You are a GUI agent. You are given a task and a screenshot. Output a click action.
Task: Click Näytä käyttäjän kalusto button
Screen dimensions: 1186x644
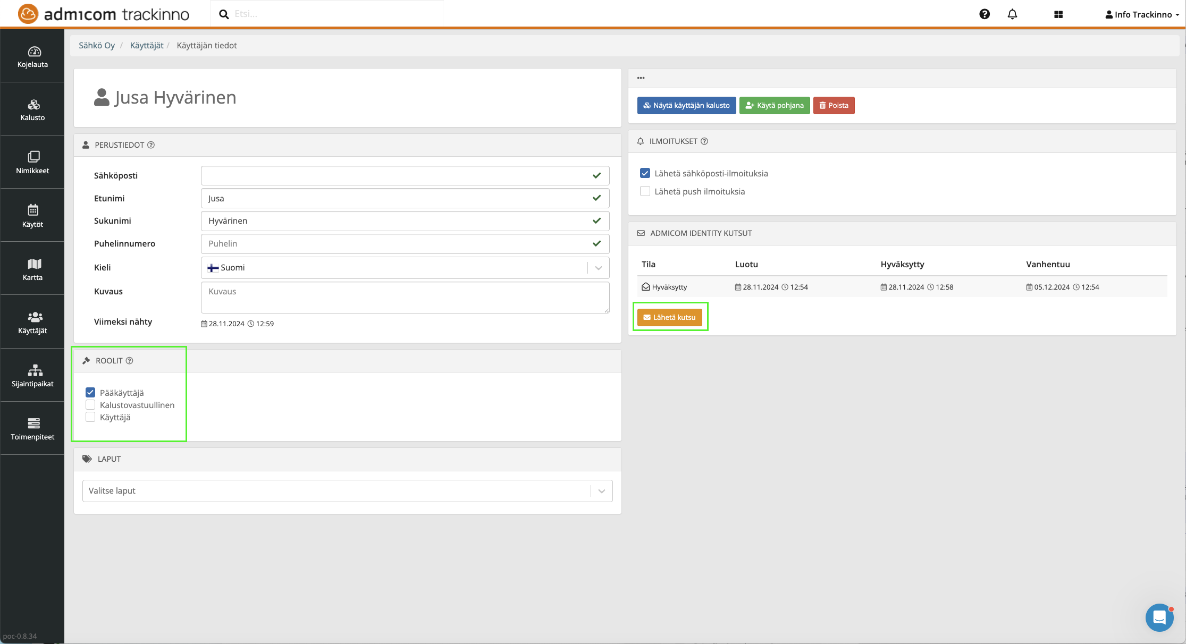[x=686, y=105]
